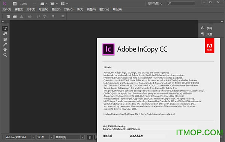The height and width of the screenshot is (142, 225).
Task: Select the Hand tool
Action: click(5, 50)
